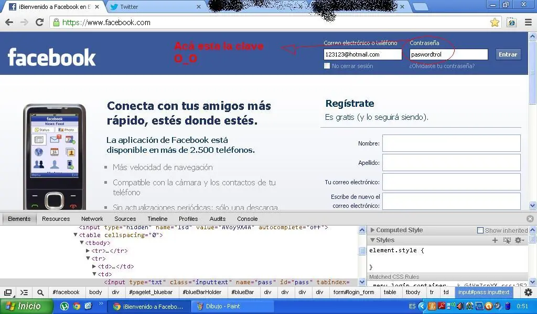Switch to Dibujo - Paint taskbar window

[232, 306]
